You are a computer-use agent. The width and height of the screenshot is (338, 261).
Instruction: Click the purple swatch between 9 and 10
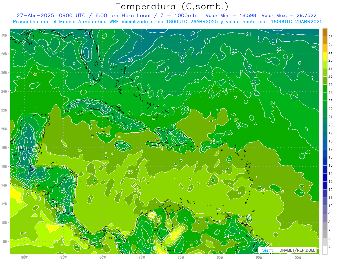coord(325,210)
